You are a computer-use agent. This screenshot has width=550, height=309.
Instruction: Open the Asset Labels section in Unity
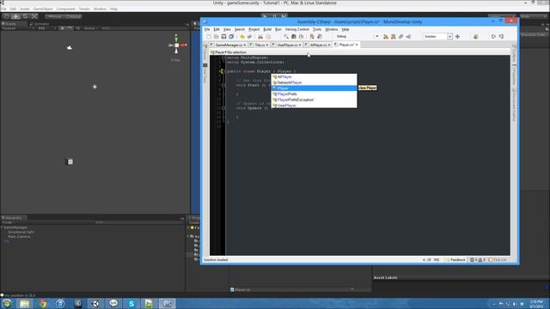pos(386,277)
